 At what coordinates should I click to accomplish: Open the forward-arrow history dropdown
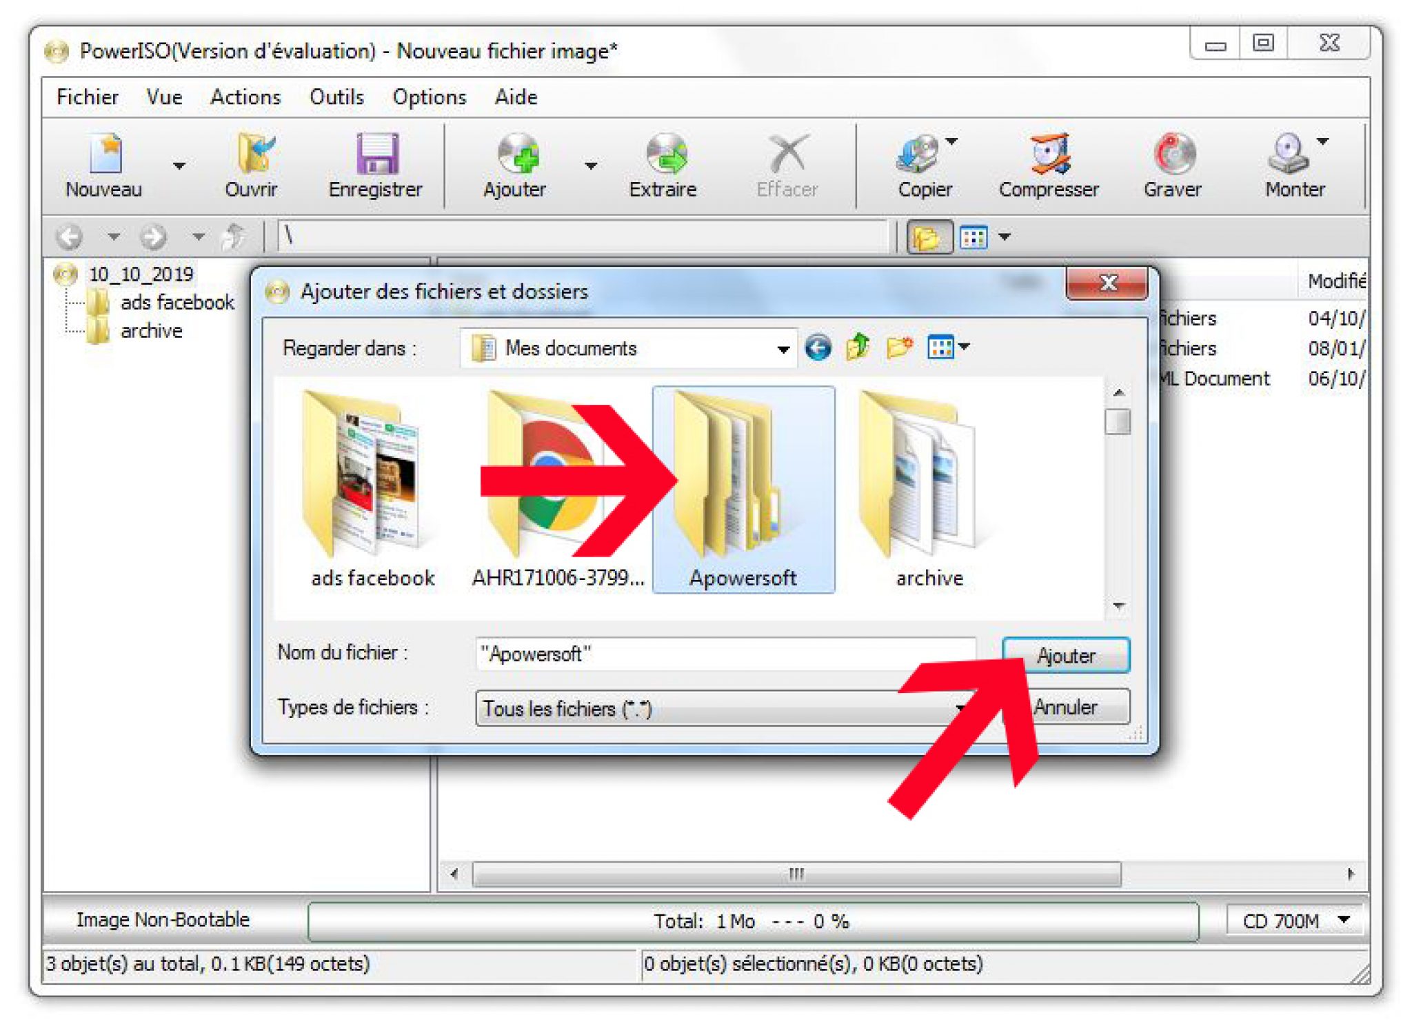(199, 237)
